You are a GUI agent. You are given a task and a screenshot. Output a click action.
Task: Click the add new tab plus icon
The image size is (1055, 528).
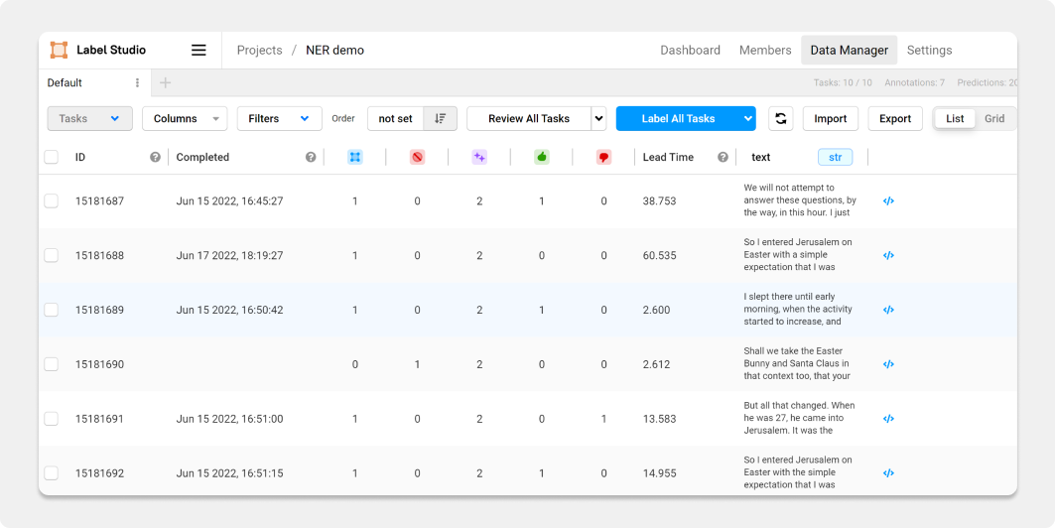click(x=166, y=83)
